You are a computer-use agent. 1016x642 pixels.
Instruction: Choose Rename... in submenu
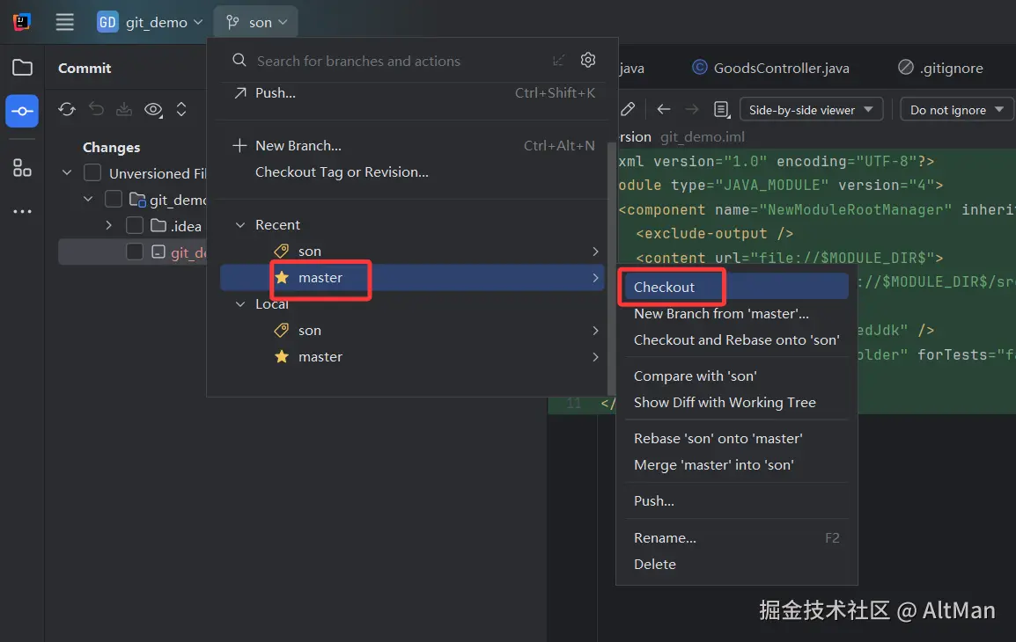pos(736,538)
